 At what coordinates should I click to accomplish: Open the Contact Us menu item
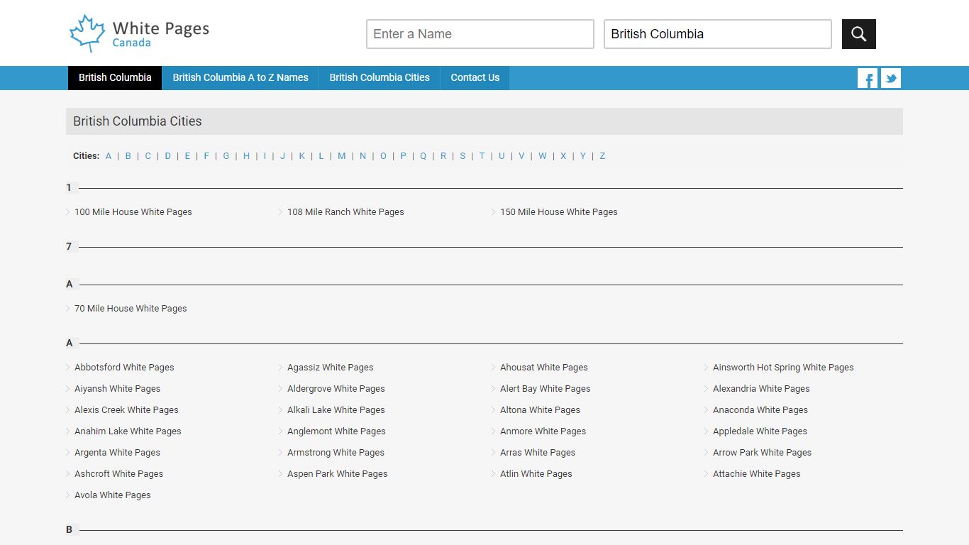475,78
